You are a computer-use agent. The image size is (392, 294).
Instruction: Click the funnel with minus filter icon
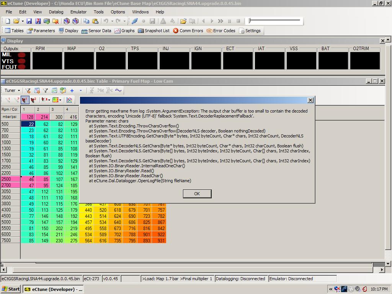28,90
